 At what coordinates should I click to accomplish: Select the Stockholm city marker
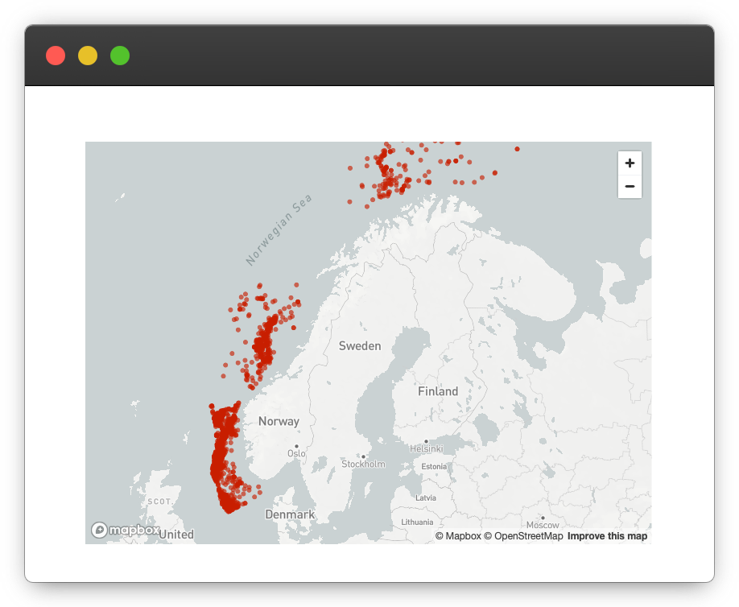[363, 456]
